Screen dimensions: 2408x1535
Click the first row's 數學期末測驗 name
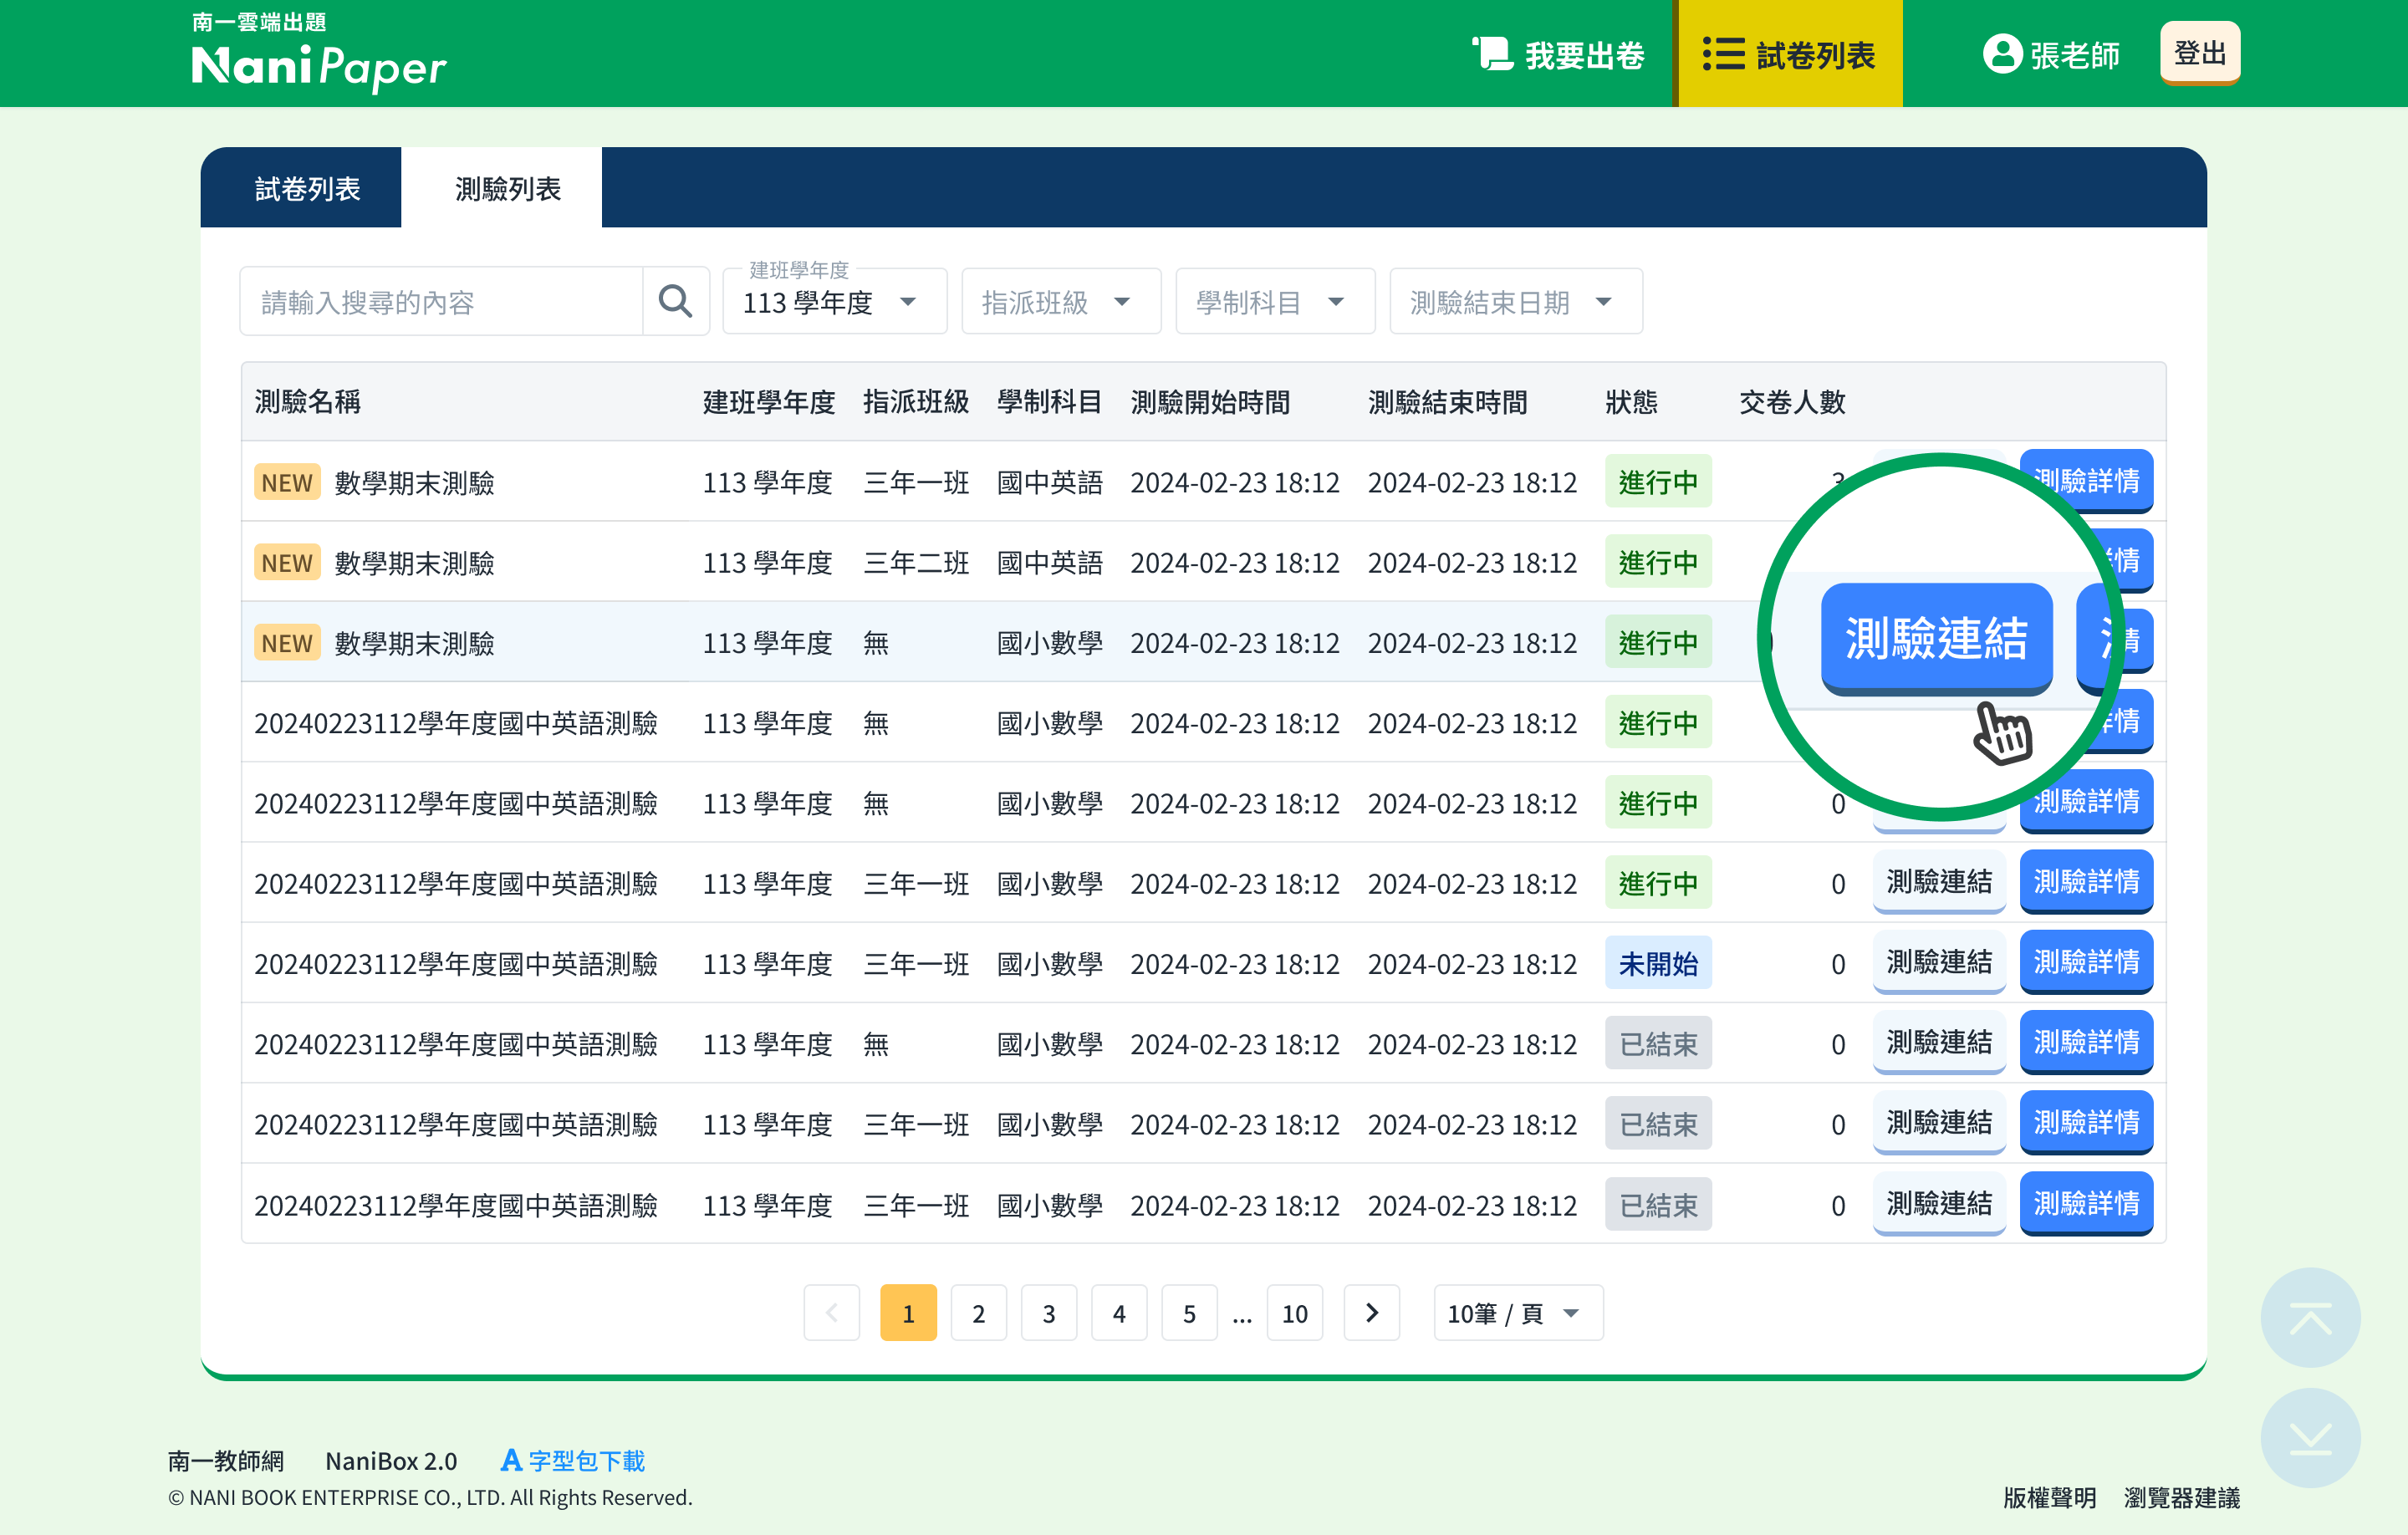[414, 482]
